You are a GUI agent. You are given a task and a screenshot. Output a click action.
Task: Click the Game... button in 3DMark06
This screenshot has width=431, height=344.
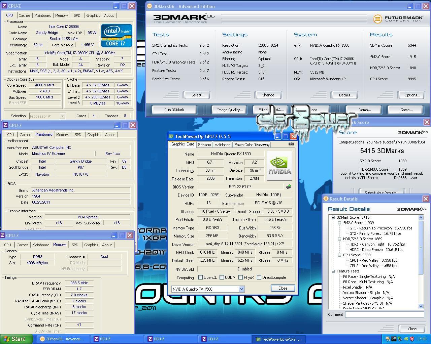(406, 110)
